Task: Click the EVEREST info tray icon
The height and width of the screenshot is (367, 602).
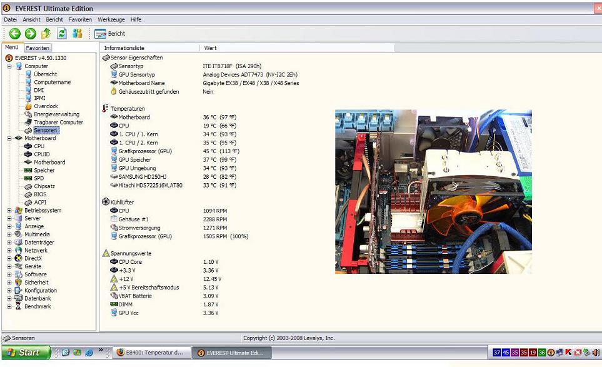Action: [x=551, y=353]
